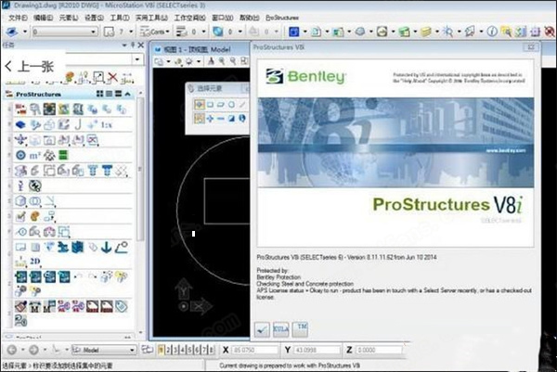
Task: Toggle view 8 button in view group
Action: pos(211,350)
